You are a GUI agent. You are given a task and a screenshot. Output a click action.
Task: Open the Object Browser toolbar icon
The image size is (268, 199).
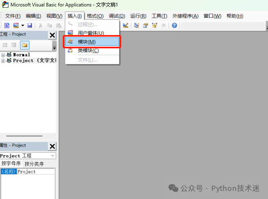point(155,25)
